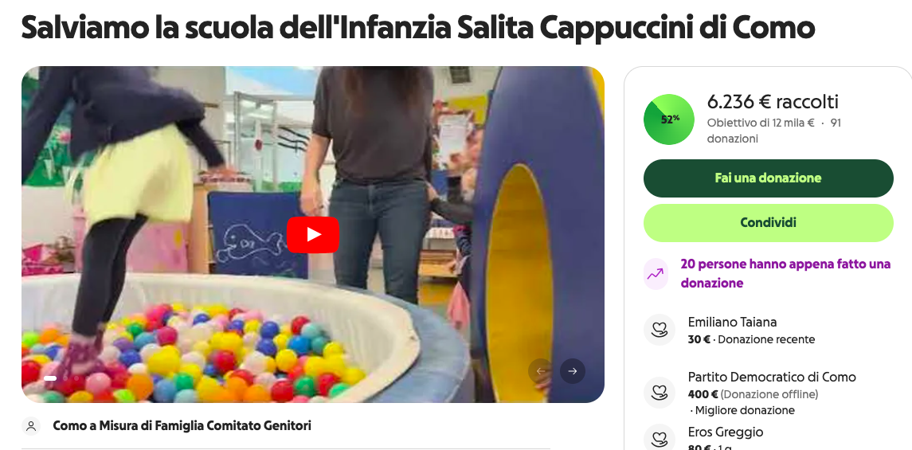Image resolution: width=912 pixels, height=450 pixels.
Task: Click the donor icon beside Eros Greggio
Action: tap(659, 437)
